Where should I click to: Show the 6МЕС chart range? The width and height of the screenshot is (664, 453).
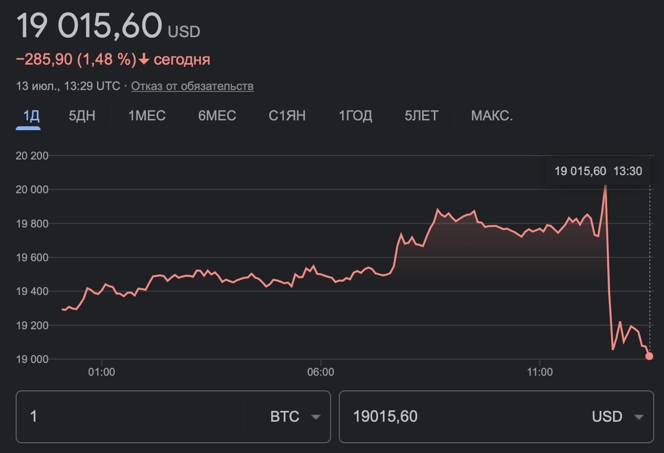(x=217, y=116)
